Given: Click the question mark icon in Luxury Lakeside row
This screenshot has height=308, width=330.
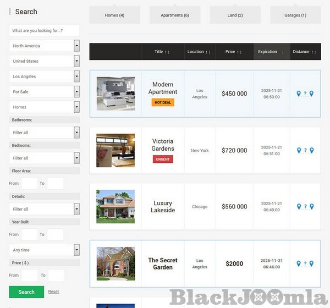Looking at the screenshot, I should pos(305,207).
